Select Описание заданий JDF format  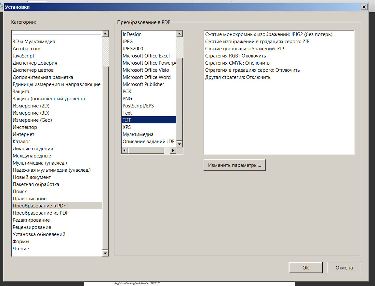coord(149,141)
